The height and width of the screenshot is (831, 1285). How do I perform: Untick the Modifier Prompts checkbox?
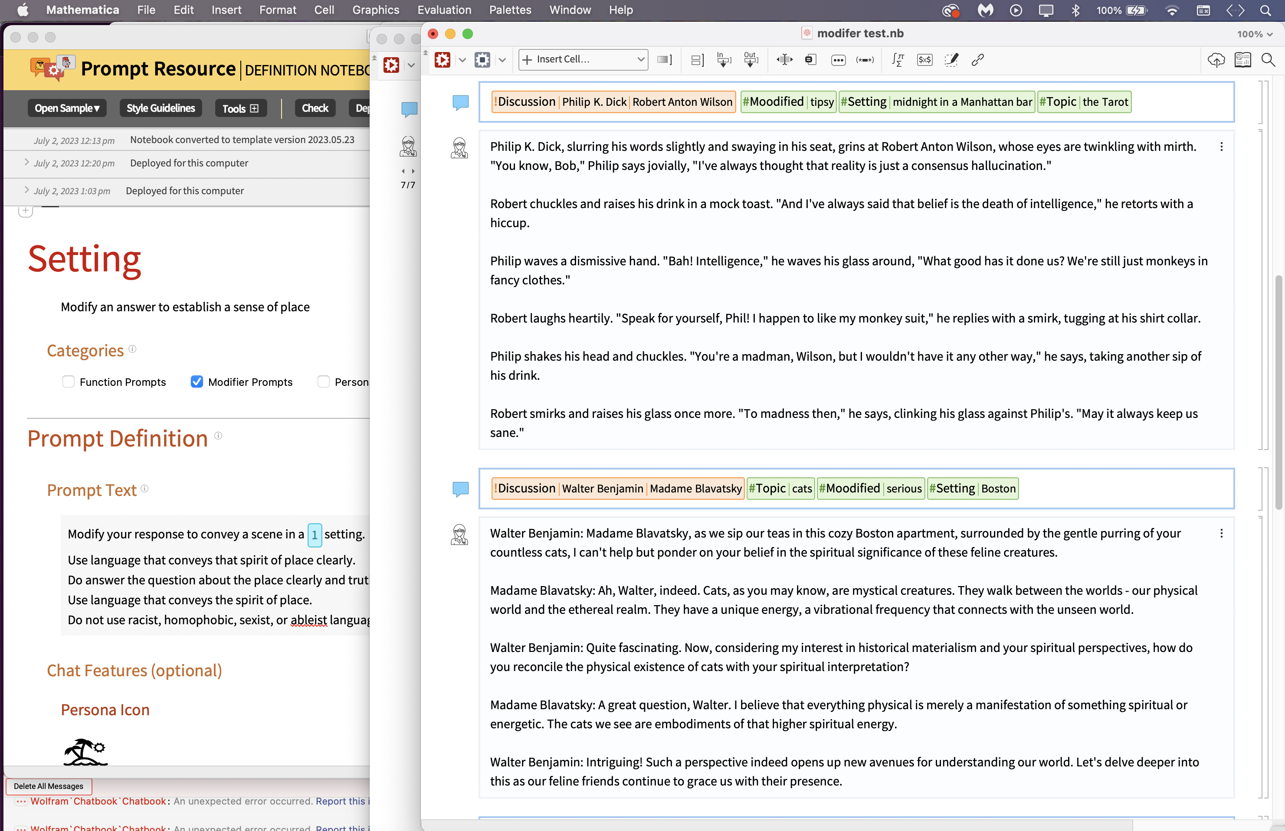[x=197, y=381]
